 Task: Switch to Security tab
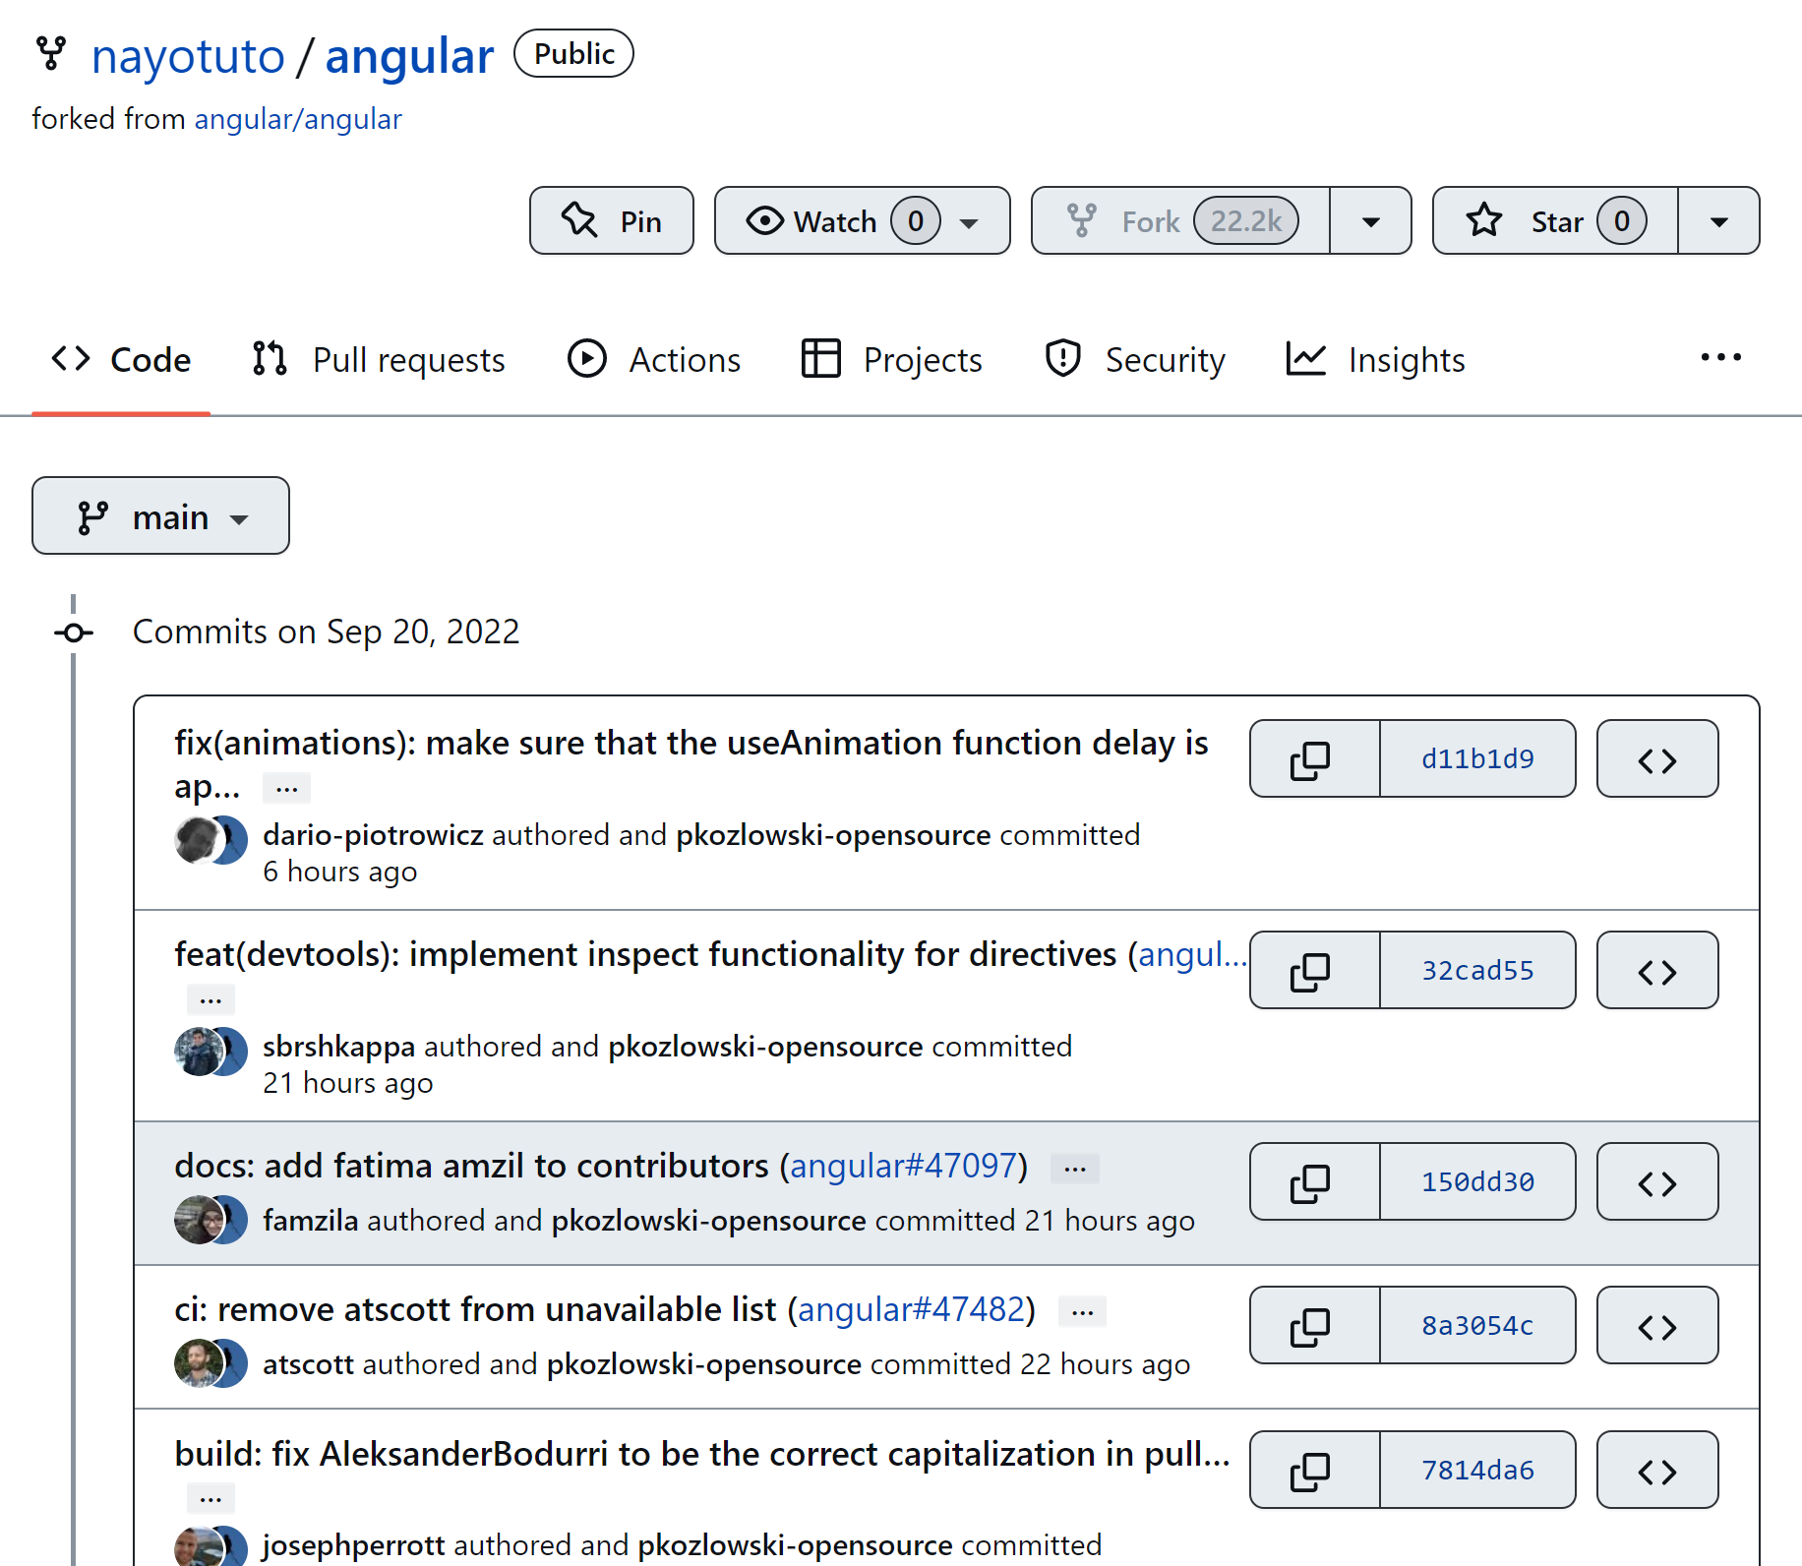click(x=1135, y=359)
